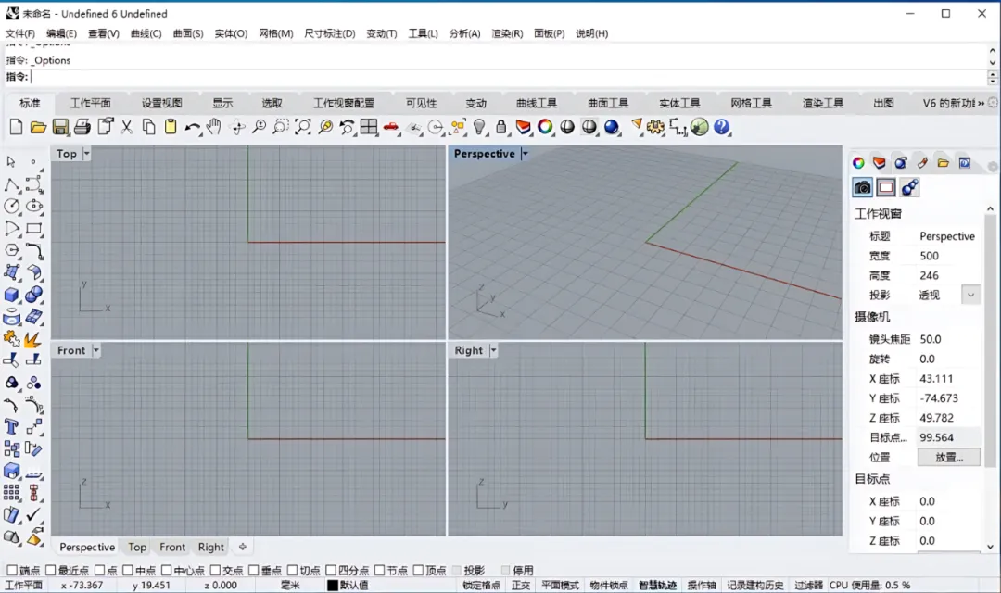Click the Cut scissors icon
The height and width of the screenshot is (593, 1001).
tap(126, 127)
